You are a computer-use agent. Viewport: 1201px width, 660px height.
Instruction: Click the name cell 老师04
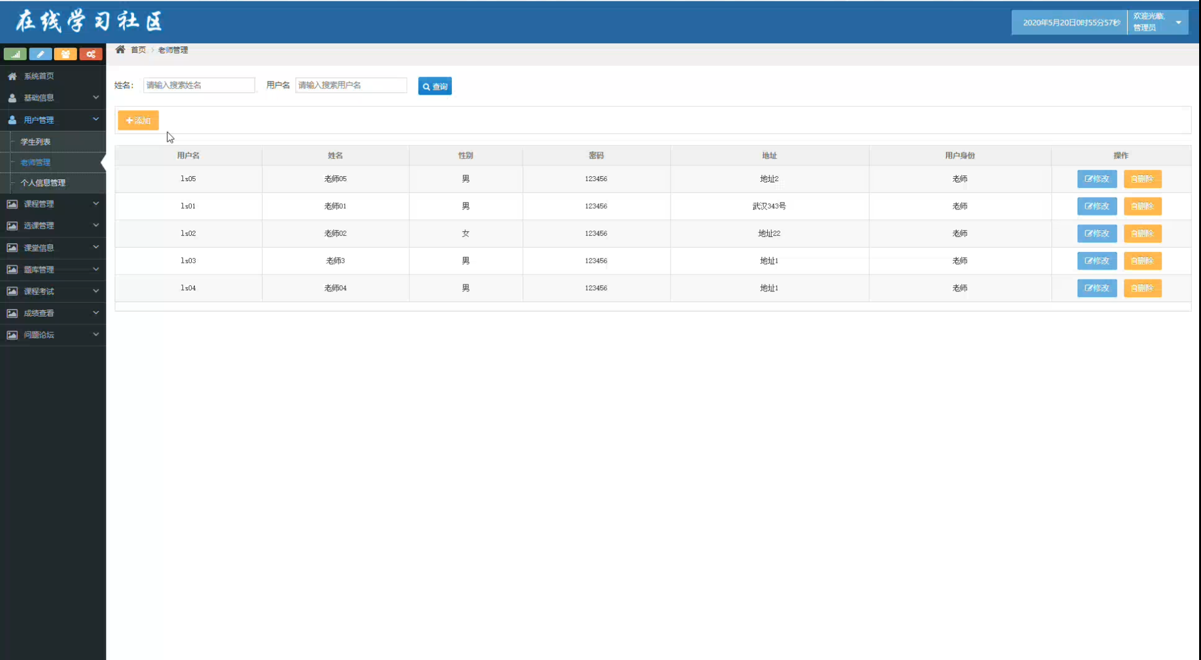(335, 288)
